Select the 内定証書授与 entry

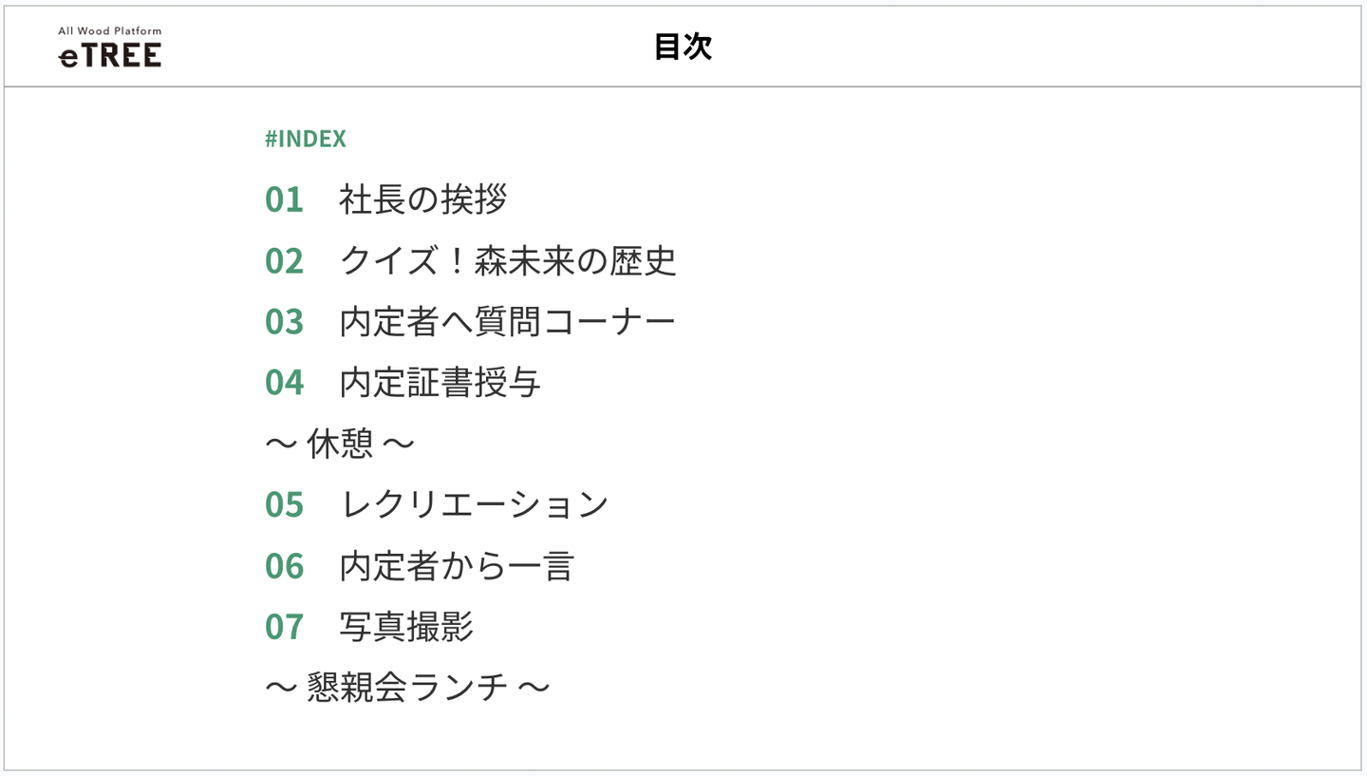[x=440, y=382]
